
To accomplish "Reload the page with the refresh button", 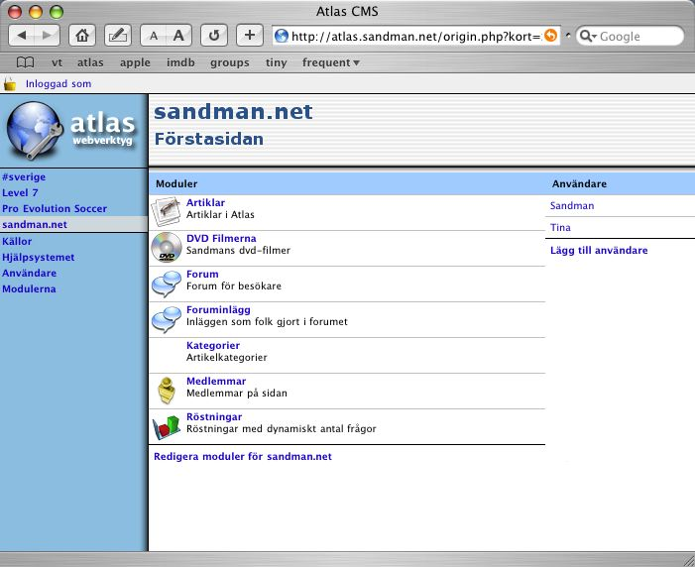I will click(x=214, y=36).
